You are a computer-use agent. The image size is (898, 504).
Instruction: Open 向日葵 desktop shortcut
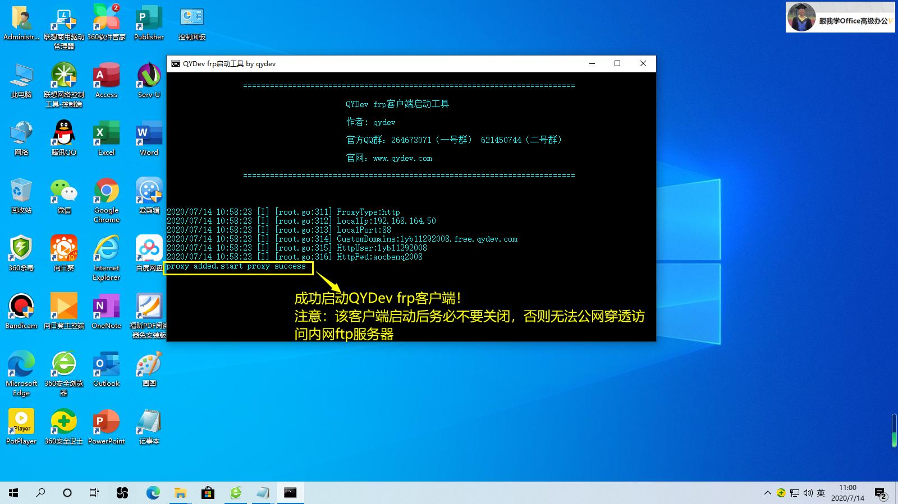(x=64, y=254)
